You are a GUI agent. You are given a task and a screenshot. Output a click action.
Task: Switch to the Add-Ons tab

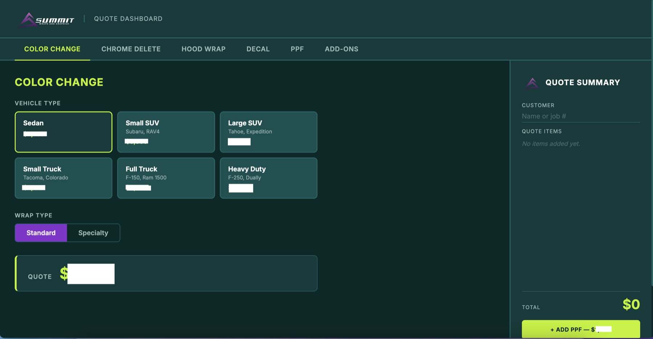341,49
